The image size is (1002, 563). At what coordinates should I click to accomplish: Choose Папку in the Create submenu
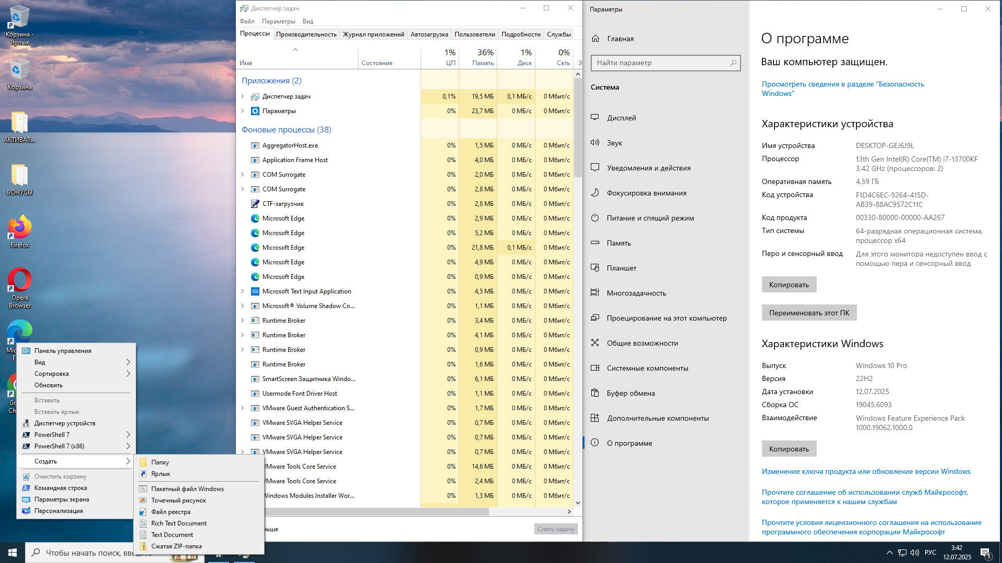tap(199, 462)
